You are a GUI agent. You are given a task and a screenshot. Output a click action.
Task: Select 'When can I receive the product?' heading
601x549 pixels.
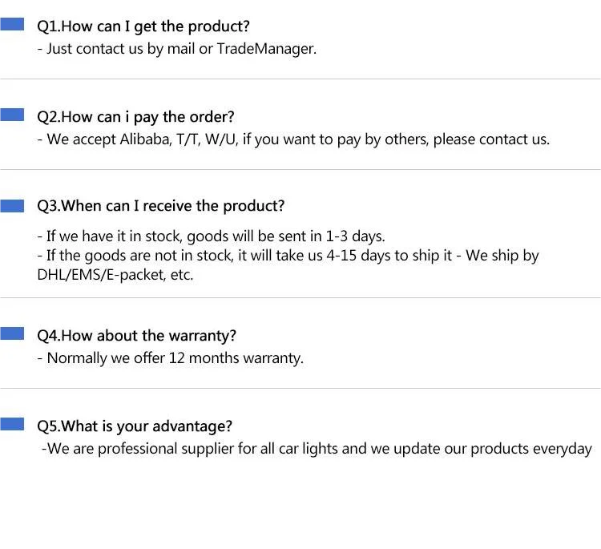pos(160,206)
